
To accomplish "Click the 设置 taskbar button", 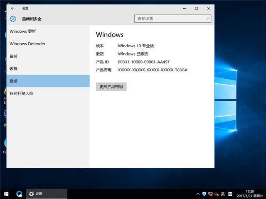I will (47, 194).
